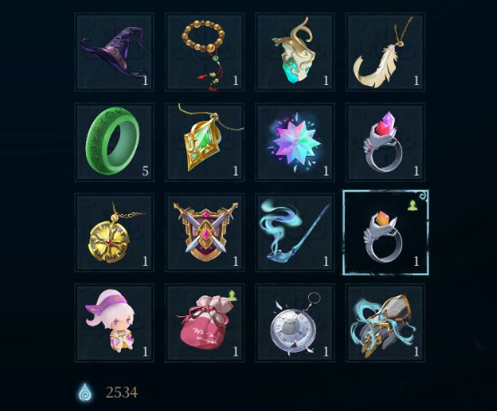Pick the armored gauntlet with blue aura
The width and height of the screenshot is (497, 411).
tap(385, 323)
